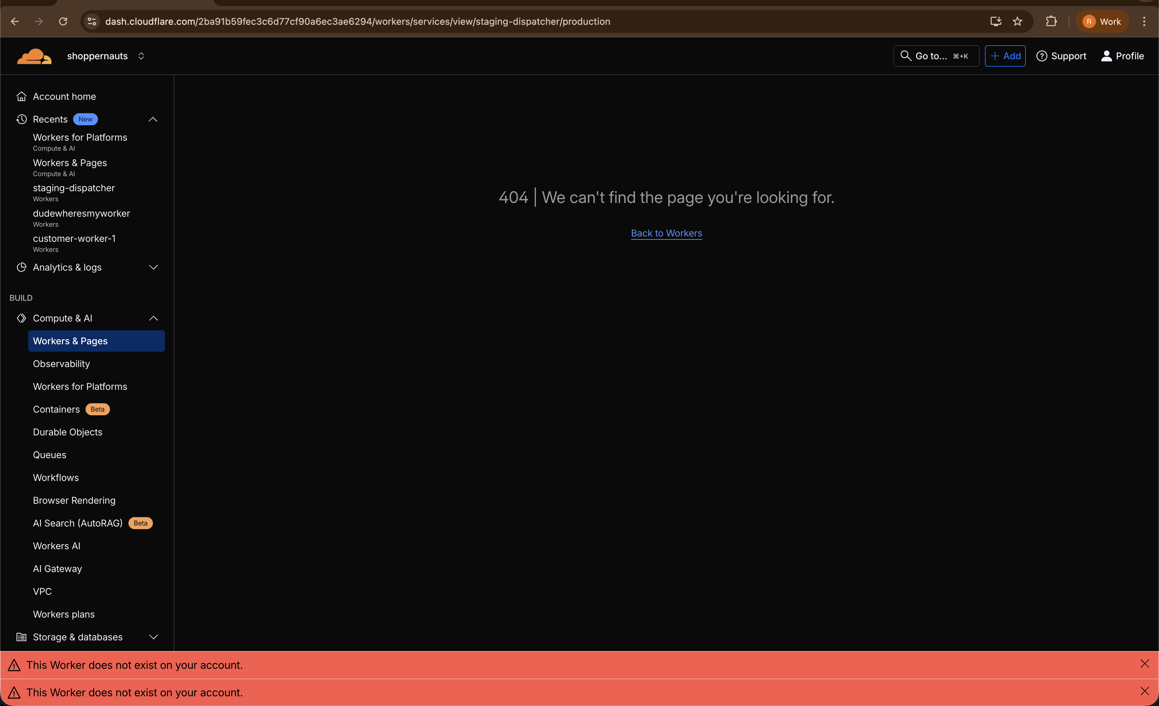The width and height of the screenshot is (1159, 706).
Task: Dismiss the top Worker error banner
Action: click(x=1145, y=664)
